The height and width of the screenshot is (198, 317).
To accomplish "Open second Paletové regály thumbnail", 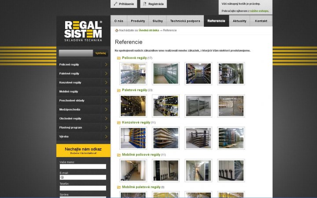I will [166, 106].
